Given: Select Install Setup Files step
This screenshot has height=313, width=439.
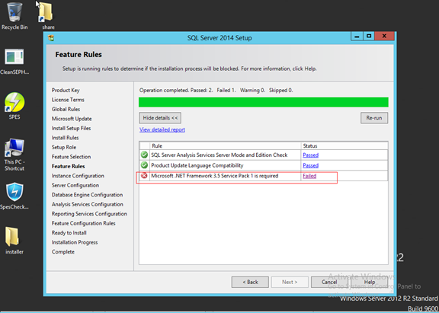Looking at the screenshot, I should pos(71,128).
